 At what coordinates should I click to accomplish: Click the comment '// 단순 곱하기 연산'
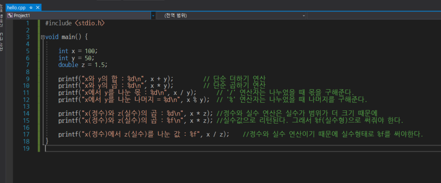tap(235, 85)
